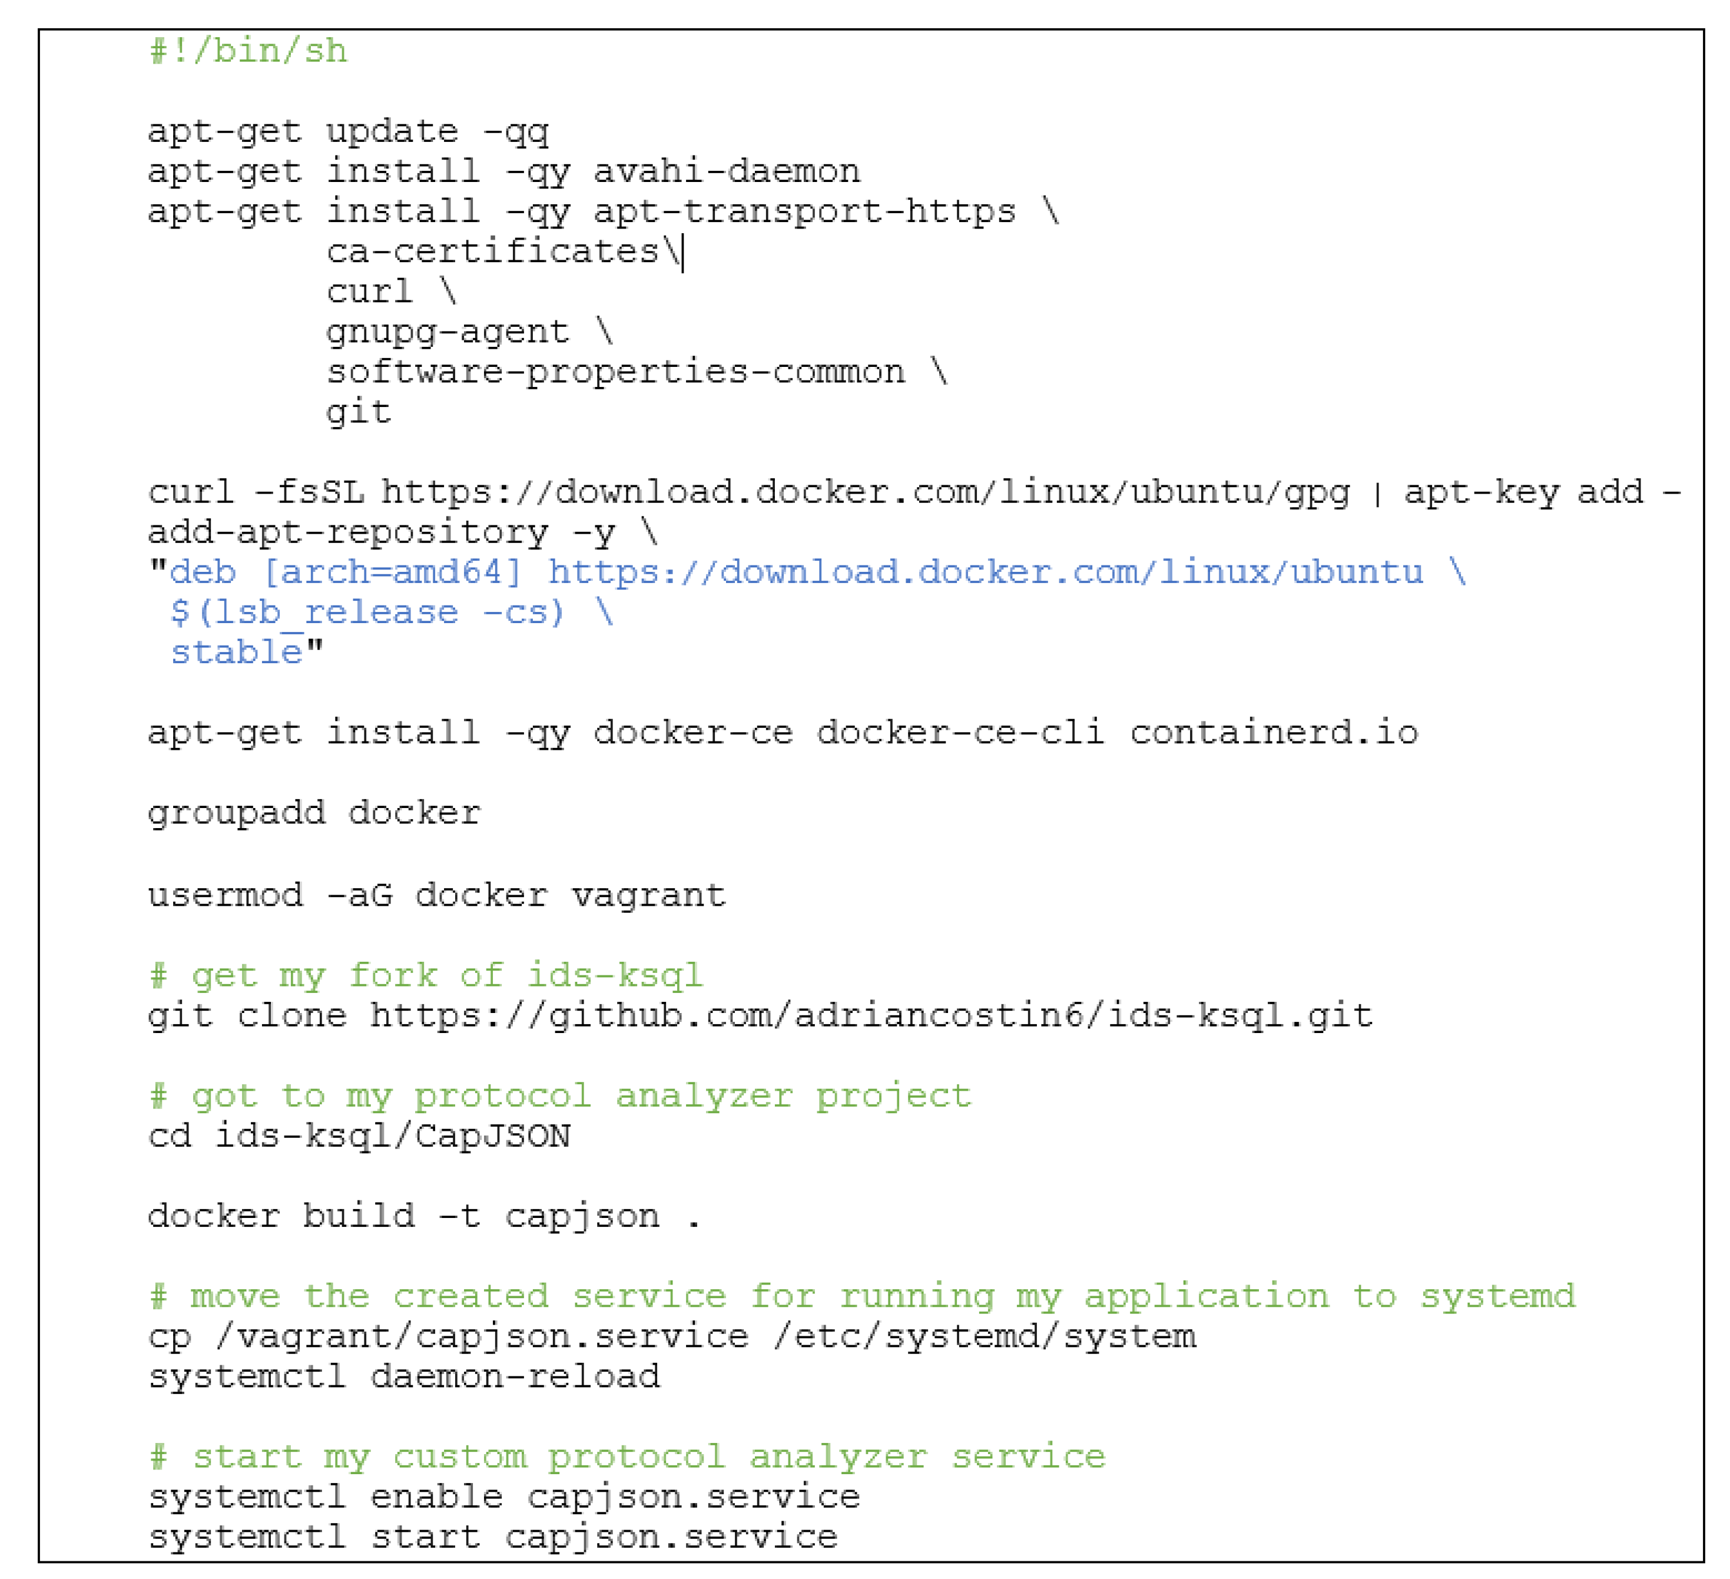Click the Docker GPG download URL
The image size is (1730, 1579).
[865, 492]
